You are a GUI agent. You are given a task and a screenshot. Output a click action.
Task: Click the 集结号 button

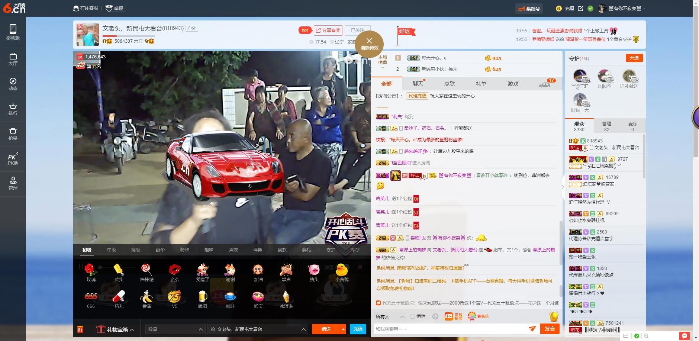pyautogui.click(x=529, y=9)
